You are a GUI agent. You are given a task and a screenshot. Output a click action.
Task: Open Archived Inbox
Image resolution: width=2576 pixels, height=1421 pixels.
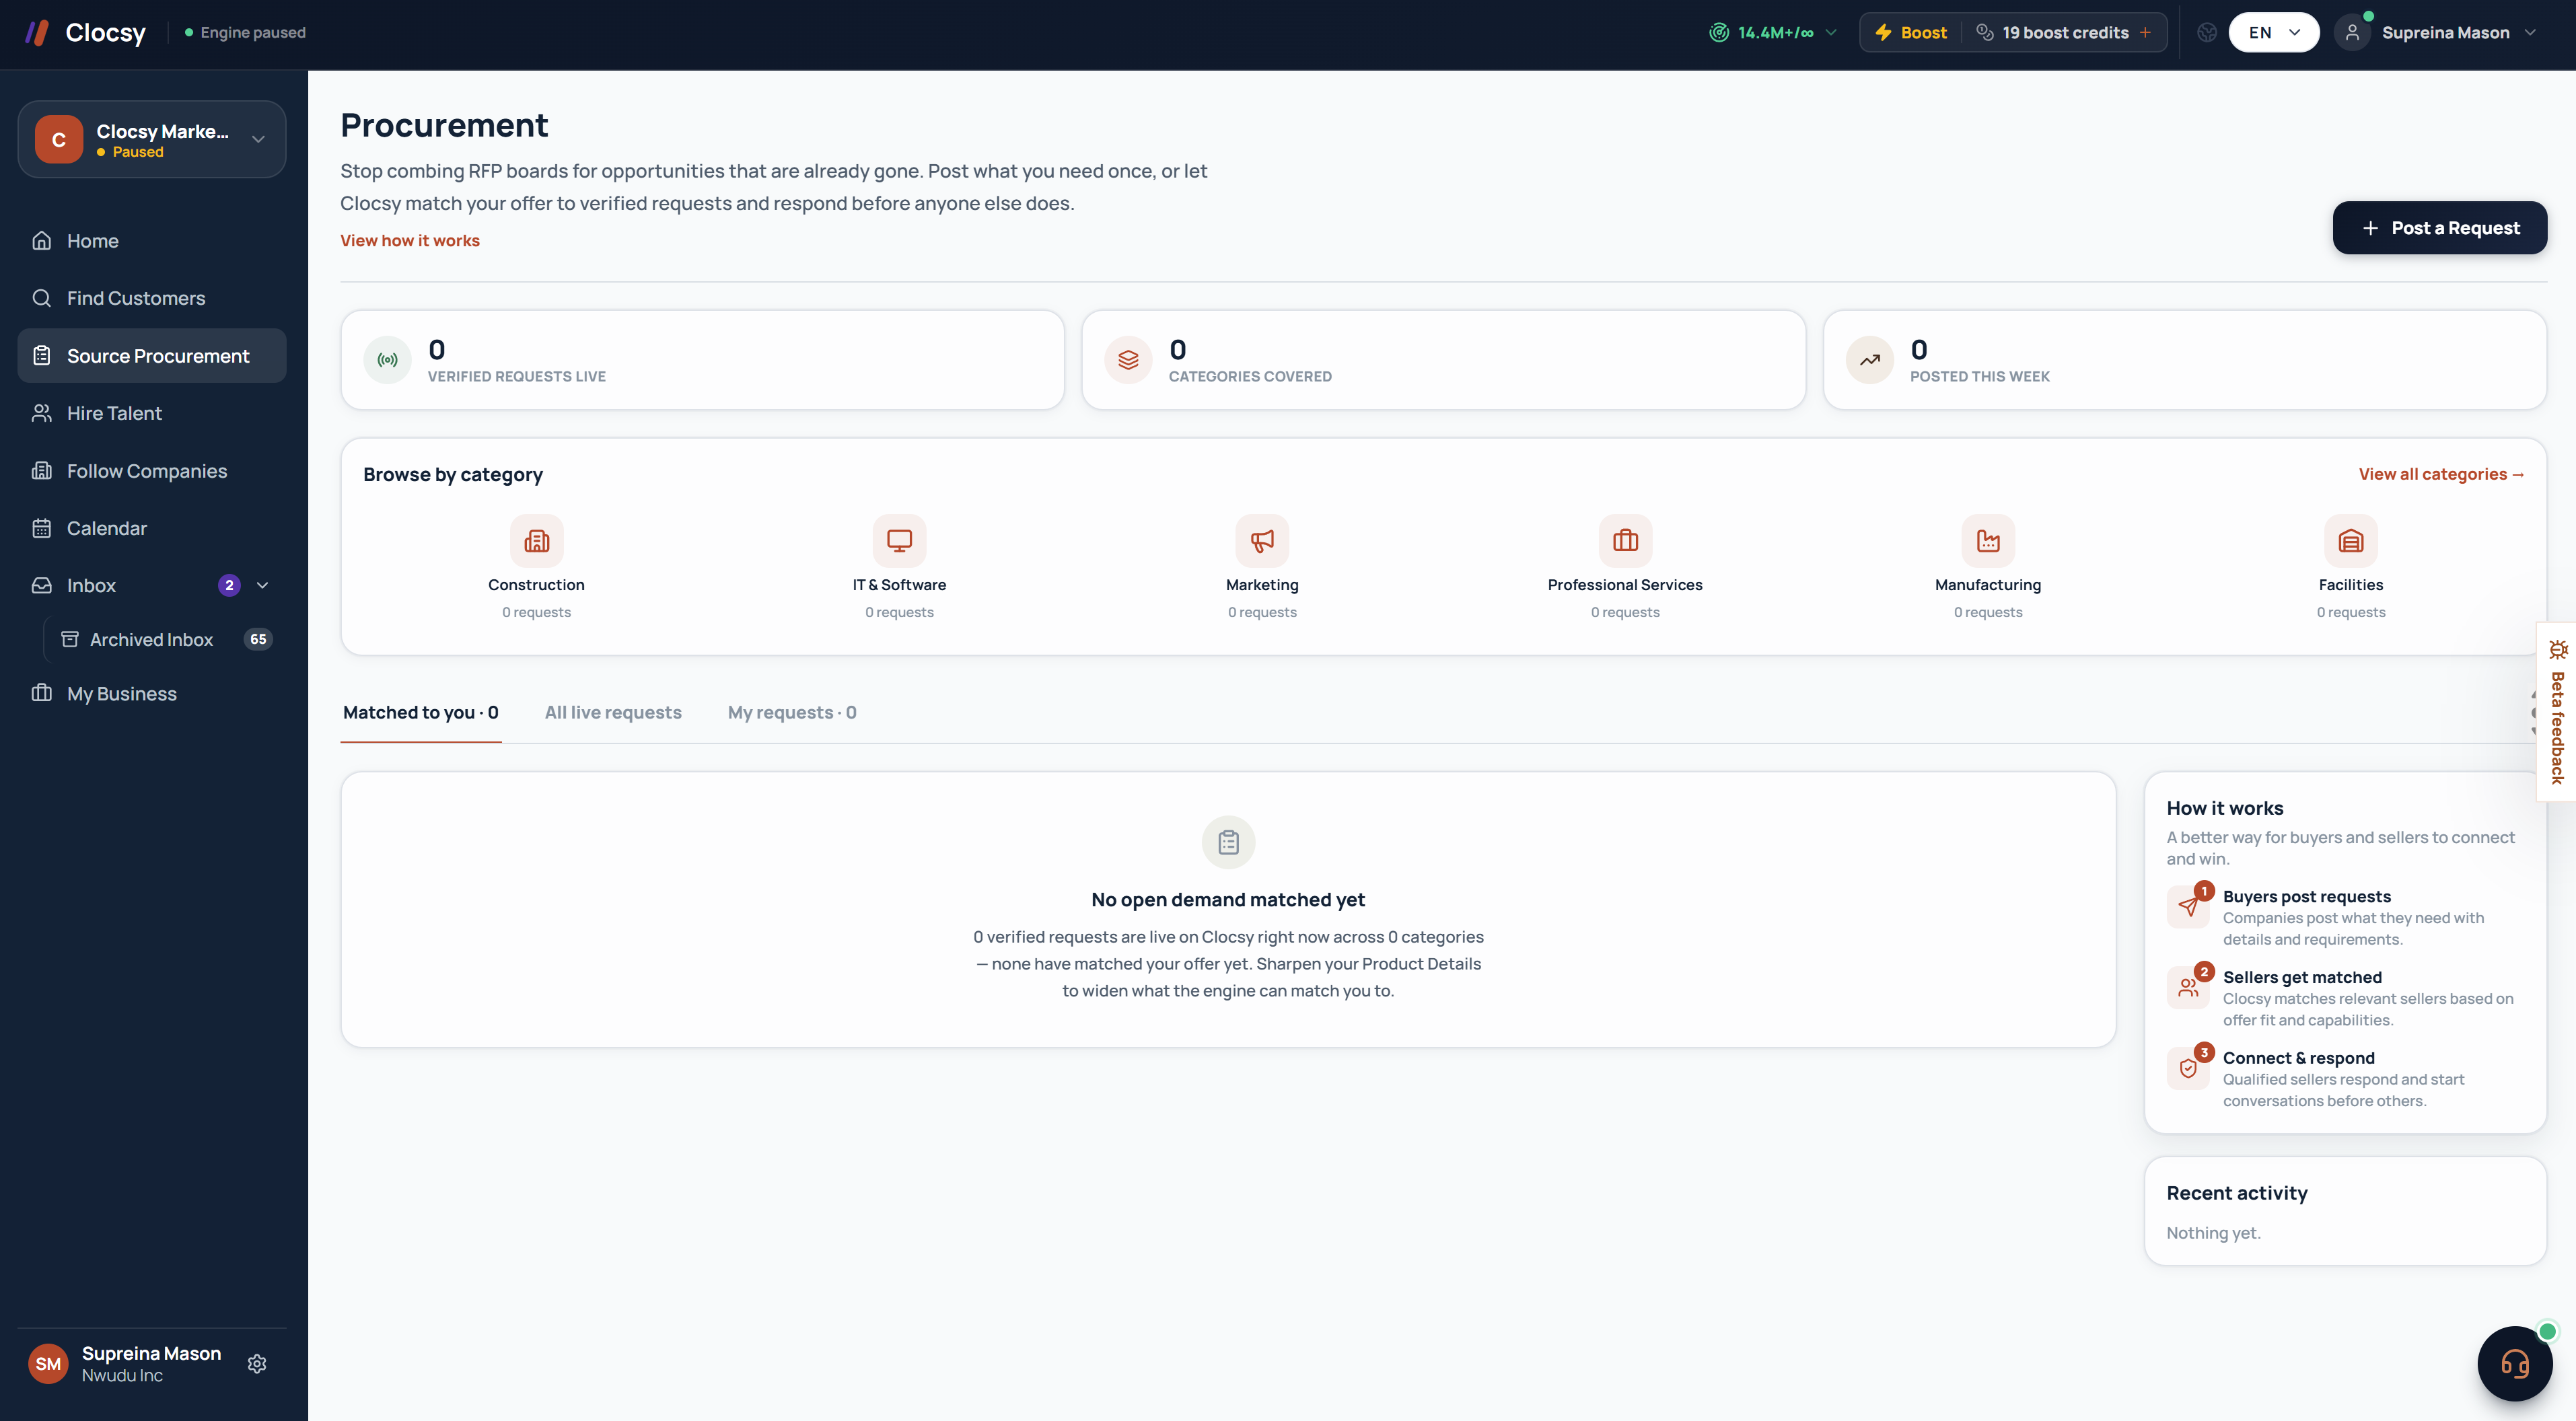tap(165, 640)
